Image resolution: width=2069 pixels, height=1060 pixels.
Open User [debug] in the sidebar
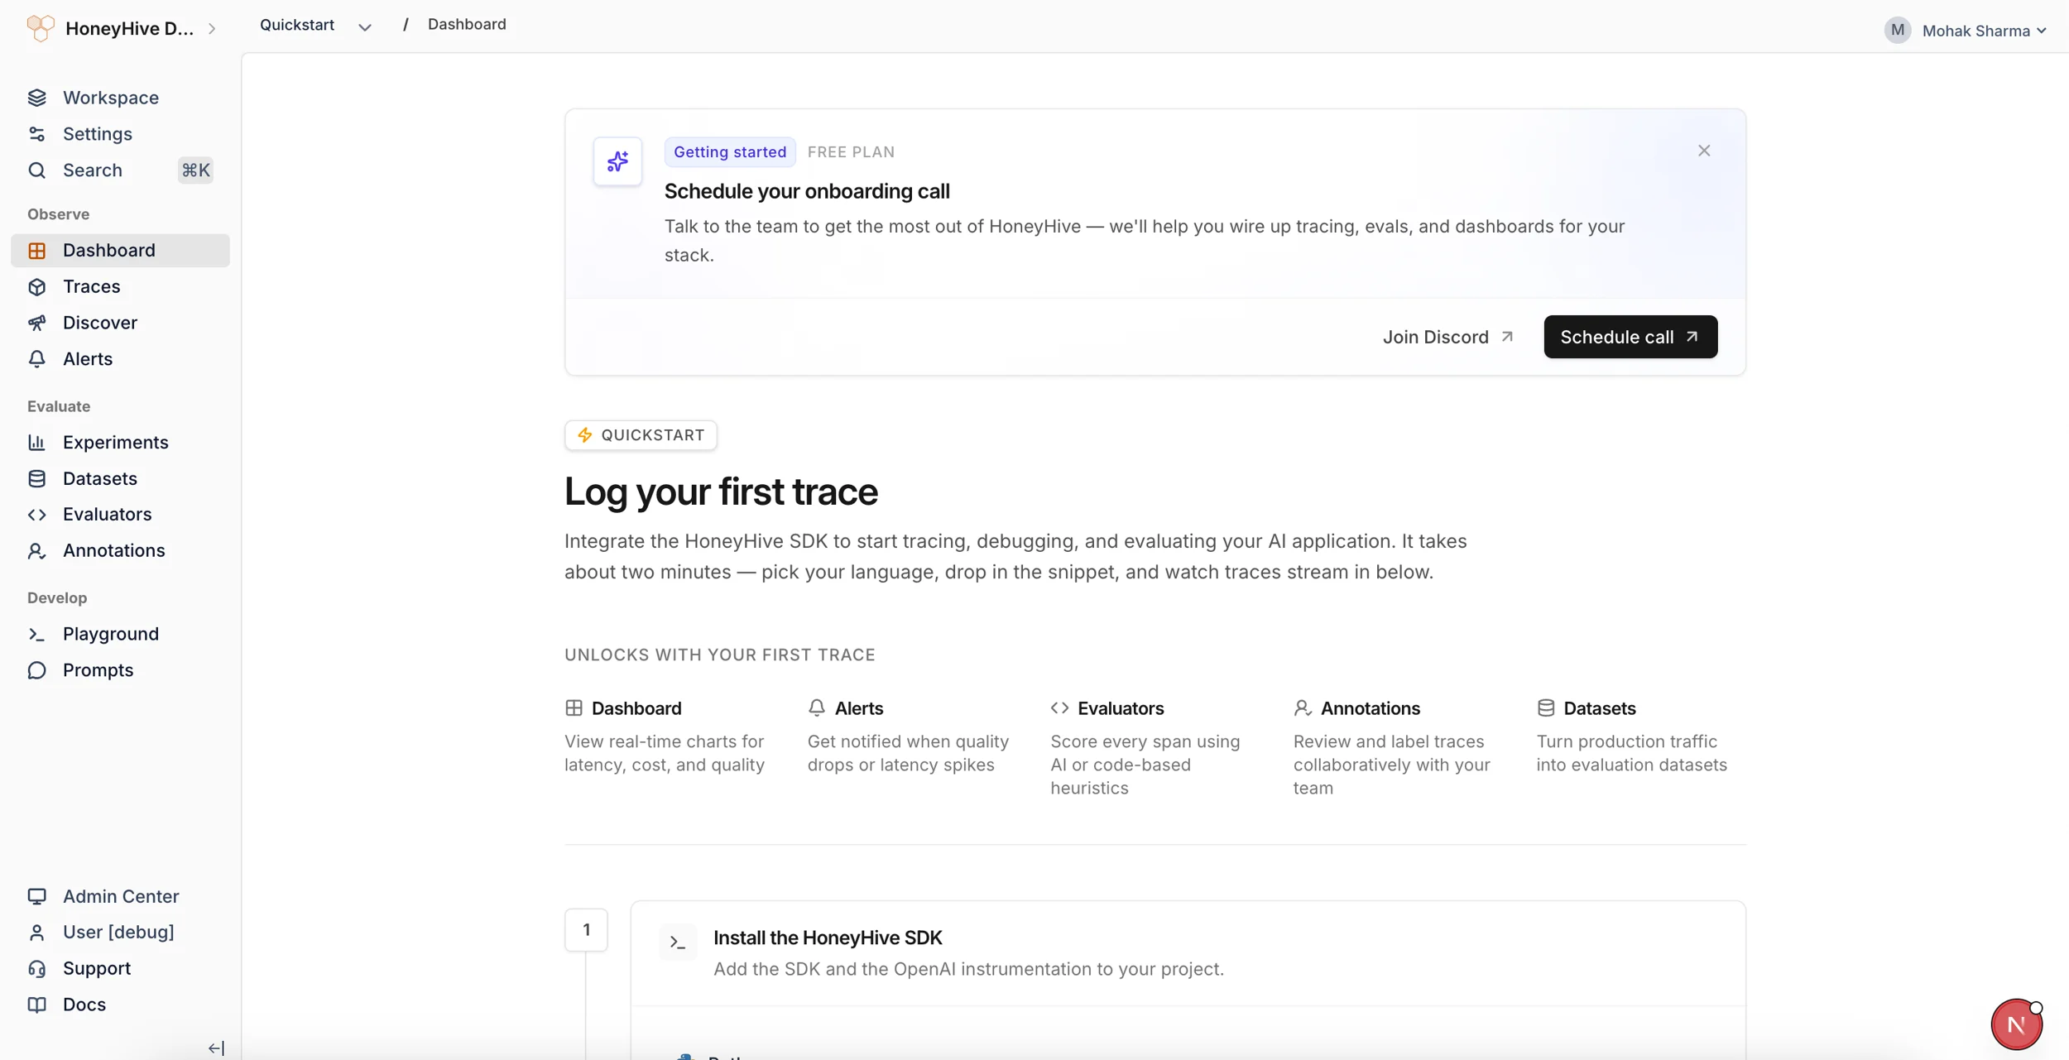(x=121, y=933)
